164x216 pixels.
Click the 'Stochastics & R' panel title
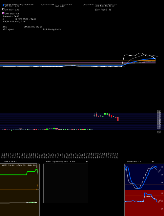[134, 162]
